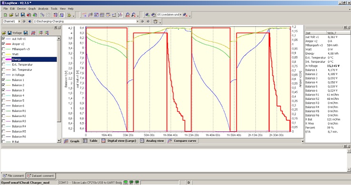
Task: Uncheck the out Volt v1 curve
Action: click(x=3, y=39)
